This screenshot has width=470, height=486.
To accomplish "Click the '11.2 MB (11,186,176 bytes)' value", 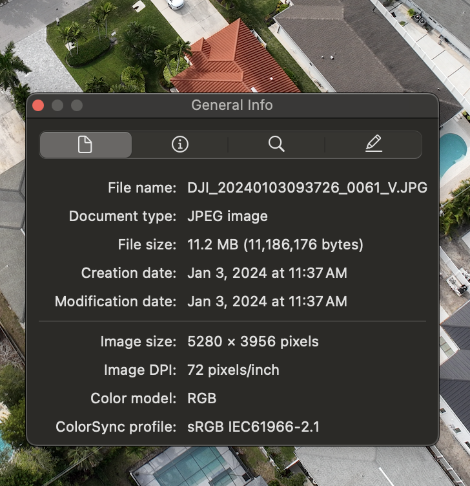I will 275,244.
